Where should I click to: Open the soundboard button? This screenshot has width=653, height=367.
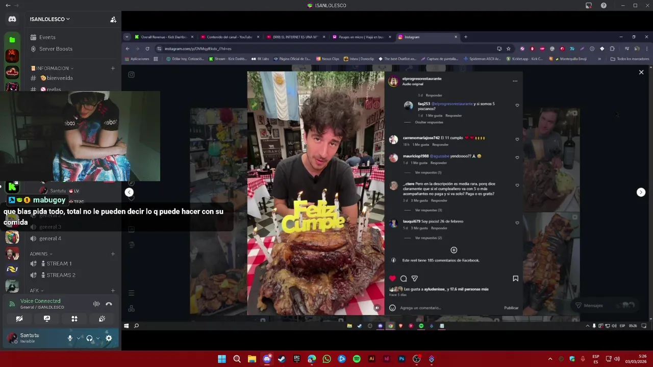click(102, 319)
